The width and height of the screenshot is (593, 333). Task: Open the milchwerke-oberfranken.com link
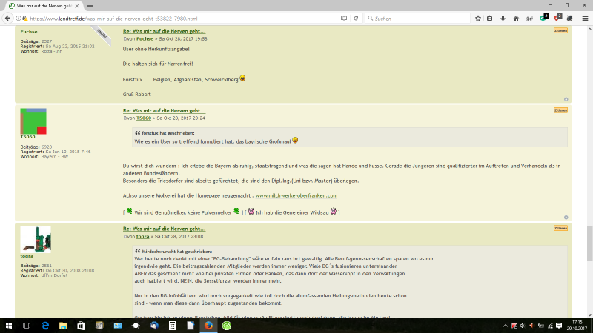pos(296,195)
